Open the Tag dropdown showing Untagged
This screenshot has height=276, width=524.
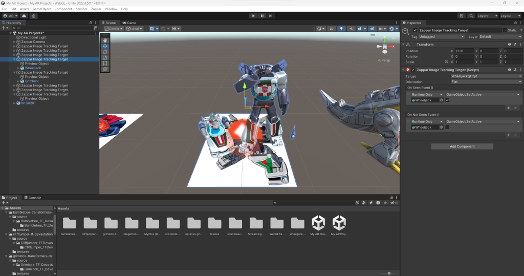tap(440, 37)
